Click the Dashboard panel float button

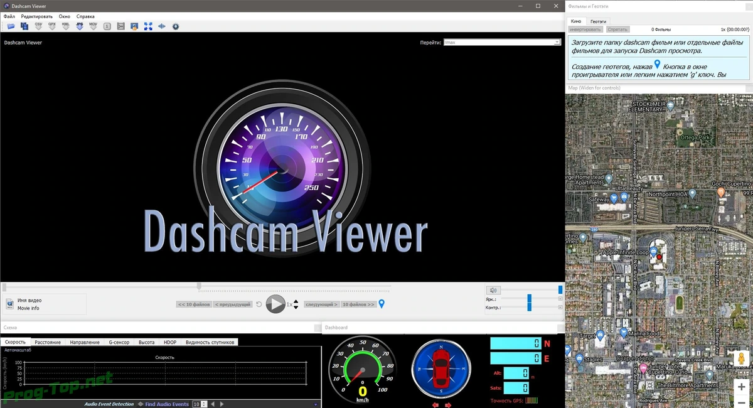[560, 328]
